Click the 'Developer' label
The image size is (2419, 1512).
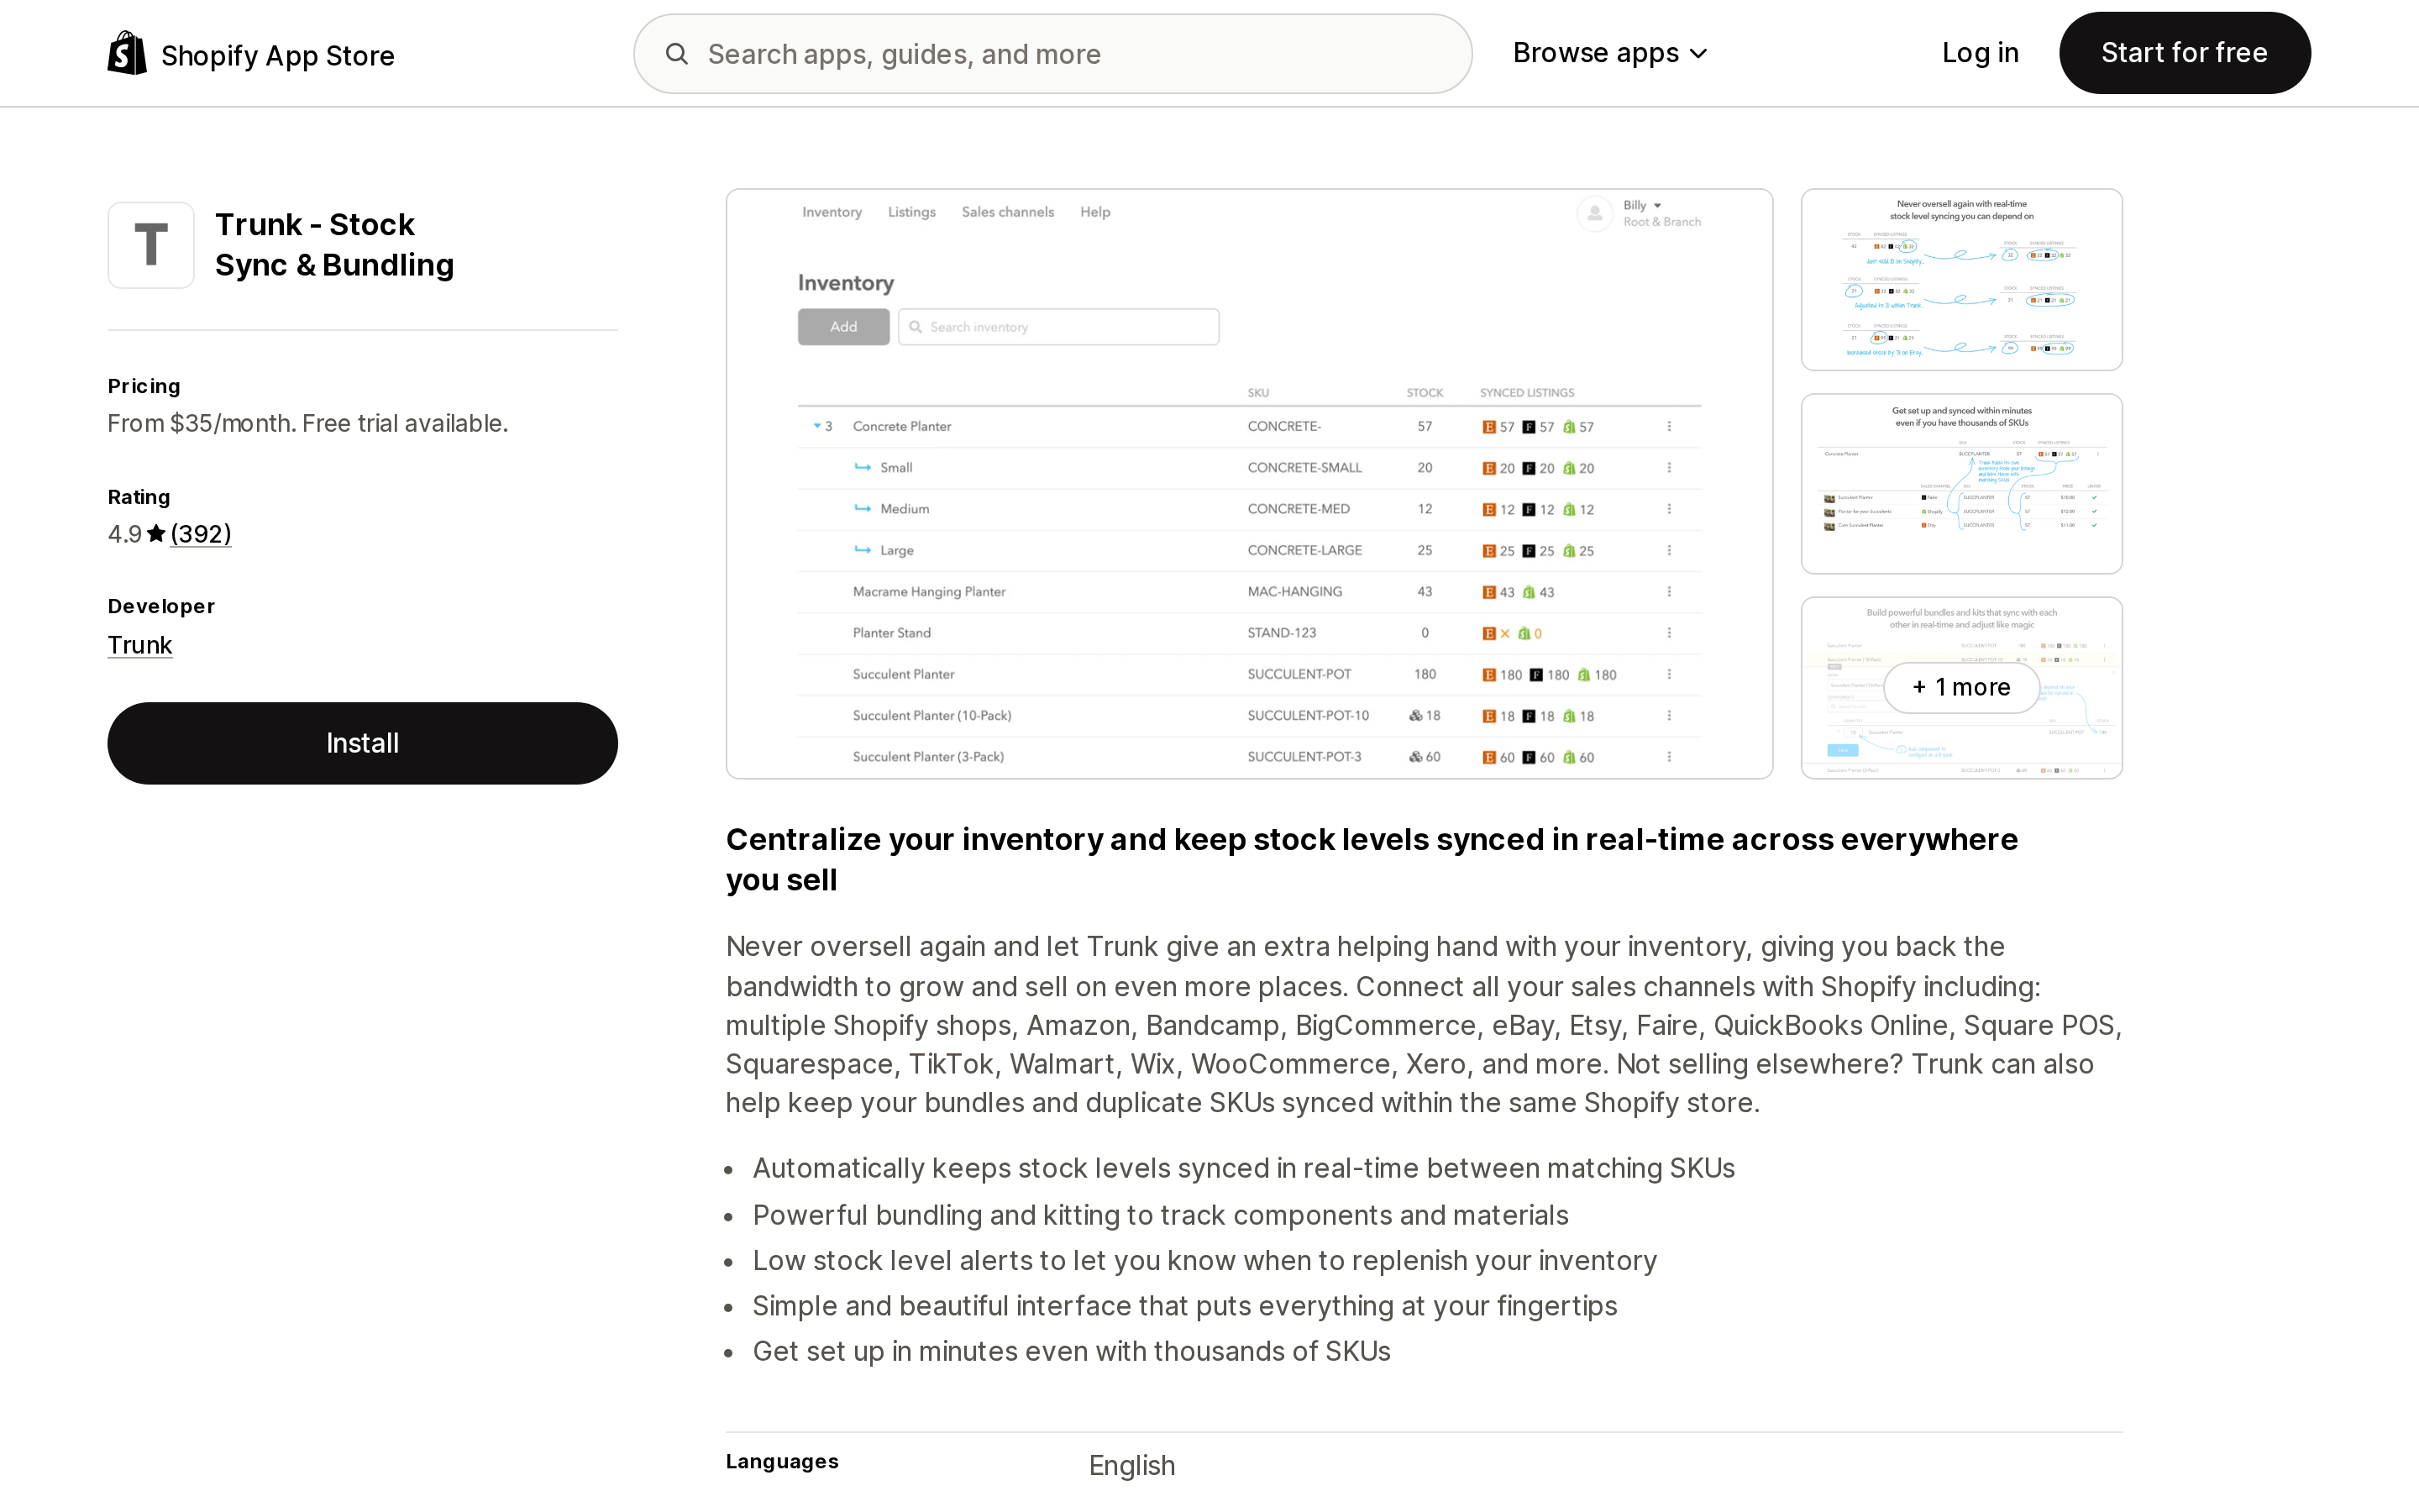pos(161,606)
